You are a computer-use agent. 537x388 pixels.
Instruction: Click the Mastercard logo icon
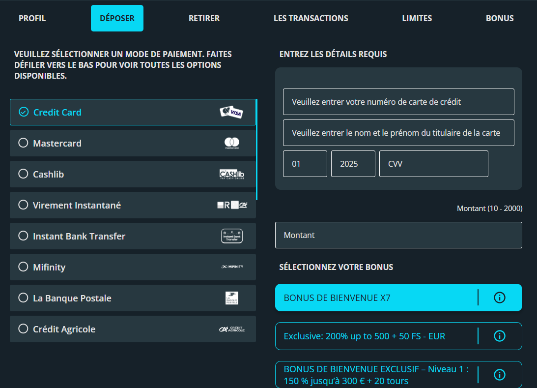231,143
